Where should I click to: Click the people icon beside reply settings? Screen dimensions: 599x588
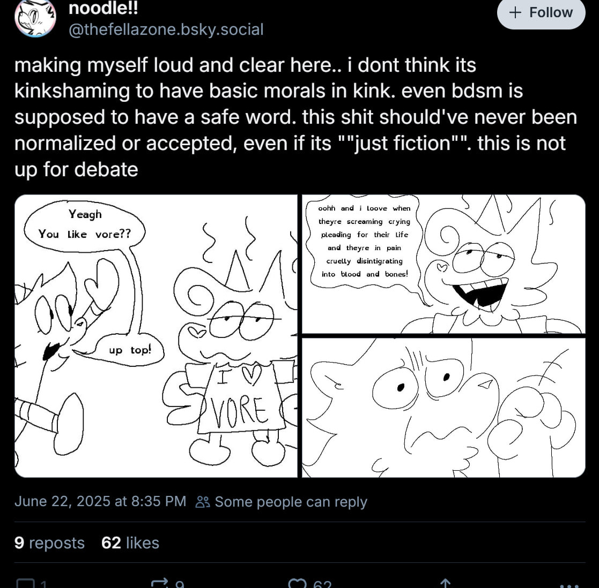coord(203,502)
